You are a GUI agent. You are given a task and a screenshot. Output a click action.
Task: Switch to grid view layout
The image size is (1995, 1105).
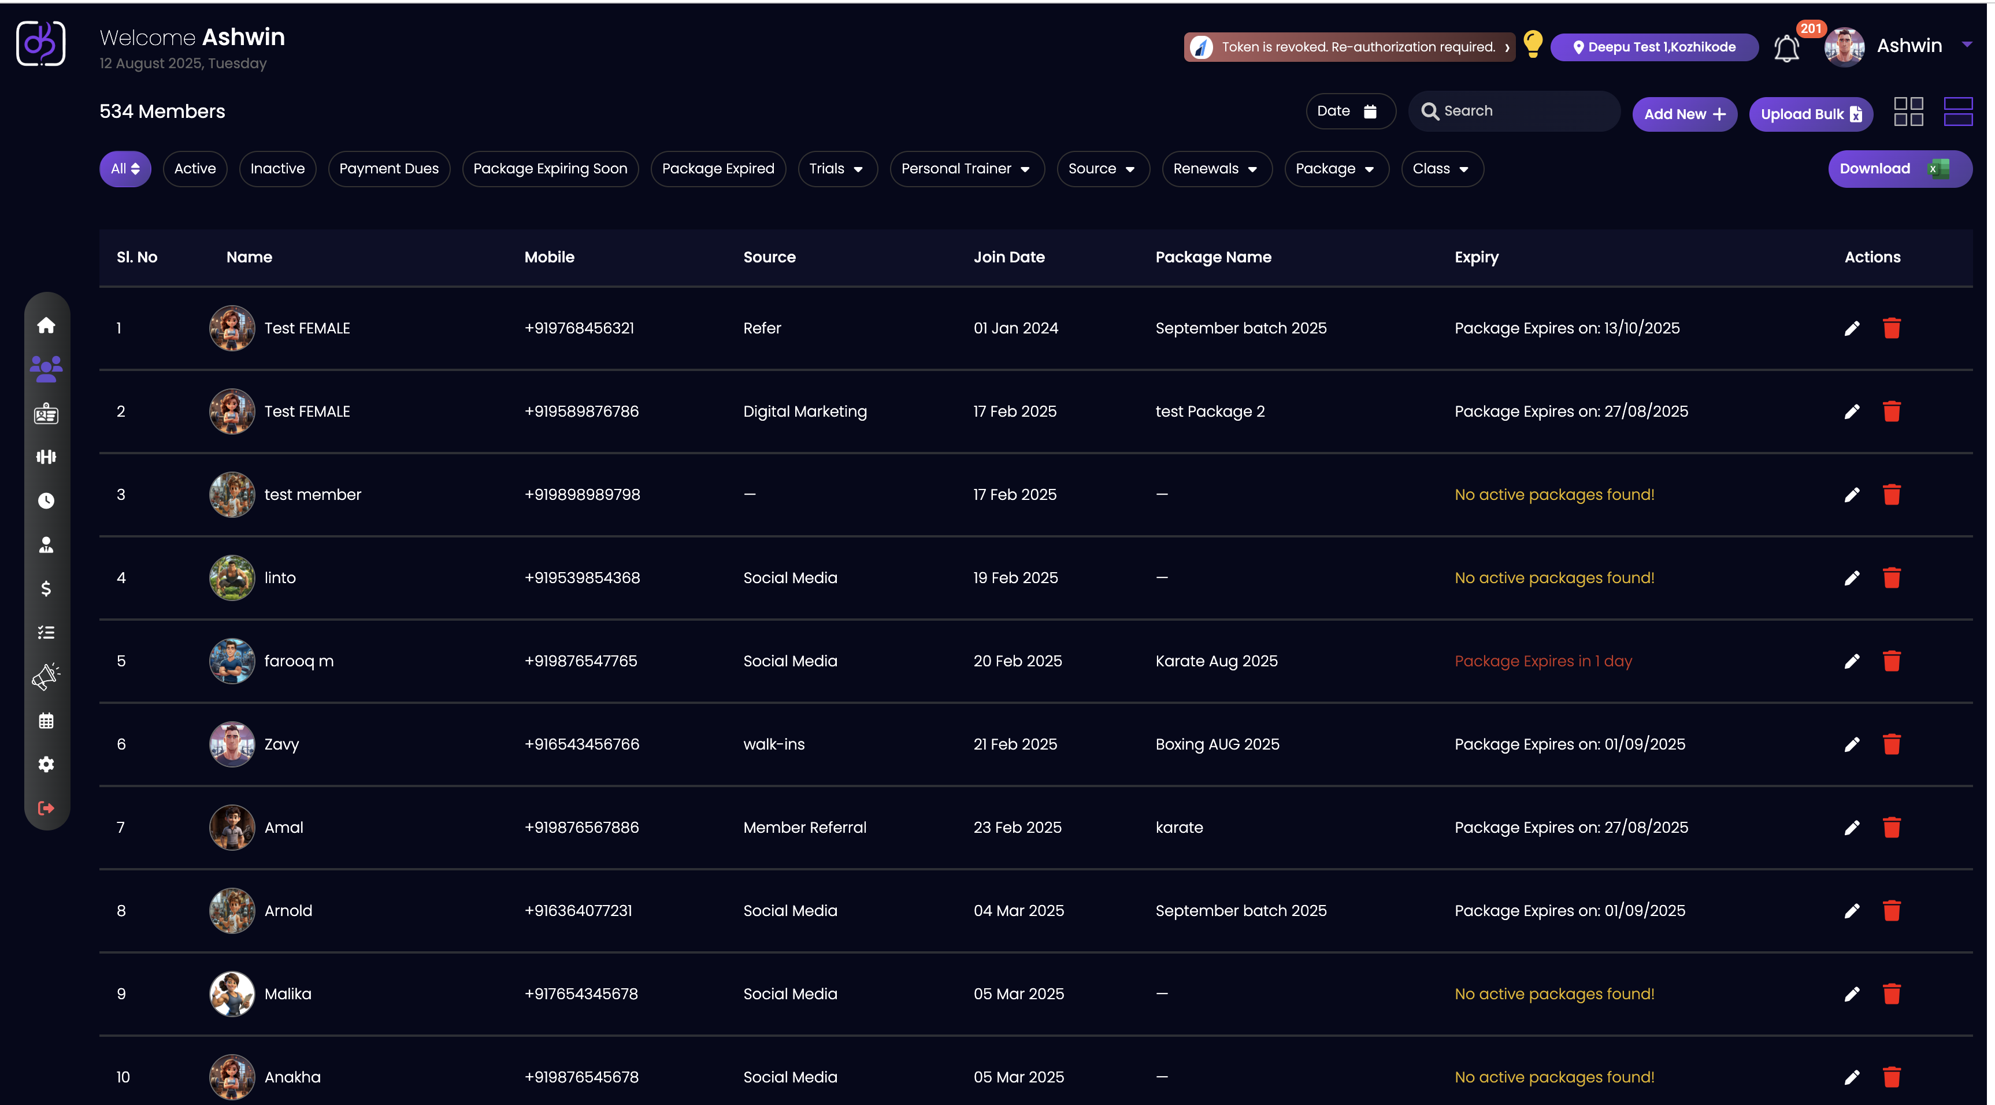[x=1908, y=112]
